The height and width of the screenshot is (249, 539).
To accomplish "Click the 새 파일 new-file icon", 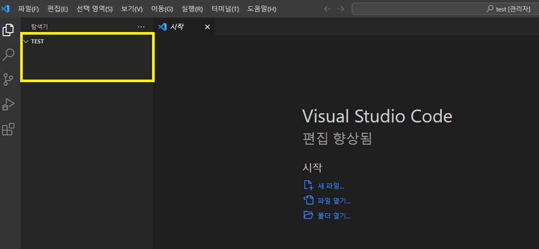I will tap(308, 185).
